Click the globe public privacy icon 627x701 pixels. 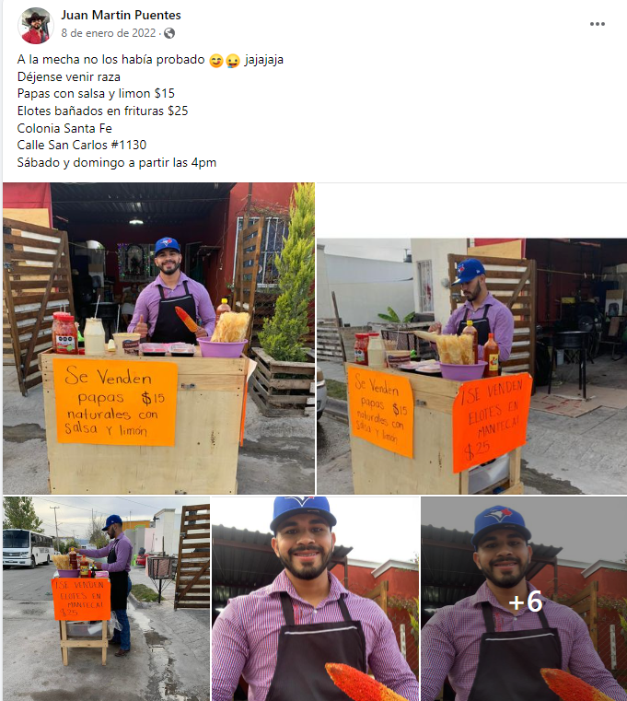point(169,33)
